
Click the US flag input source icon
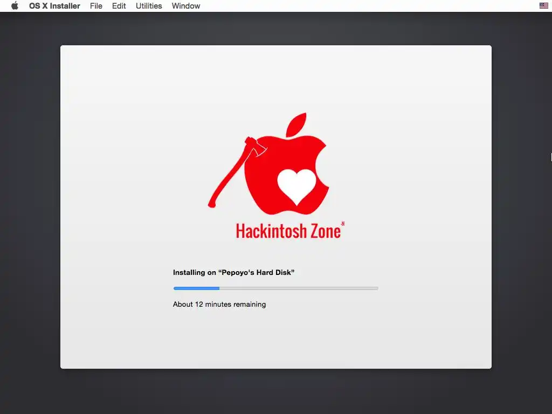tap(543, 5)
